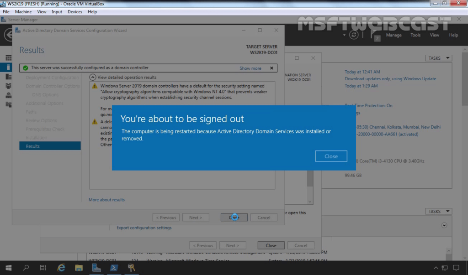
Task: Open Dashboard icon in sidebar
Action: [x=8, y=58]
